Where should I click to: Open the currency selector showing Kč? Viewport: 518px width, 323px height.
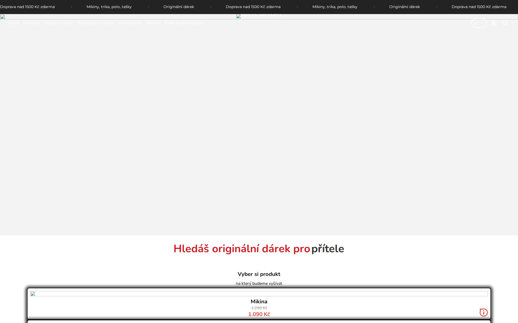(479, 23)
